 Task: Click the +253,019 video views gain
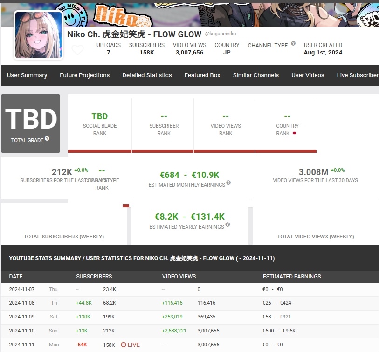[172, 317]
